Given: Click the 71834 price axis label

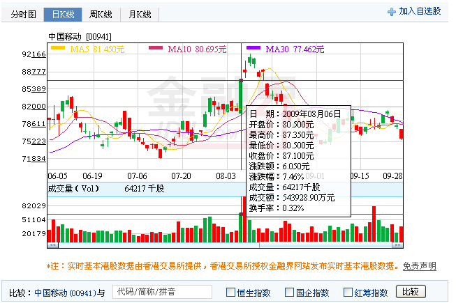Looking at the screenshot, I should 34,159.
